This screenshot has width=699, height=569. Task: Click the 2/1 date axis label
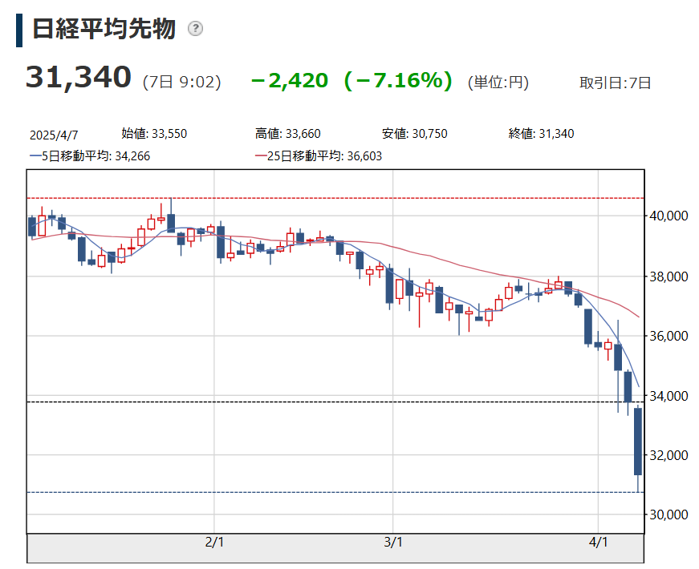pyautogui.click(x=214, y=543)
